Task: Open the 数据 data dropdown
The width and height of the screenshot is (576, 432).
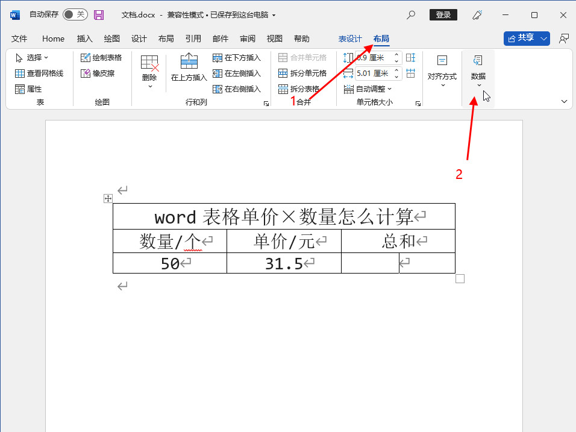Action: [x=478, y=71]
